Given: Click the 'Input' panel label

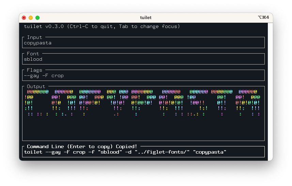Looking at the screenshot, I should click(x=35, y=37).
